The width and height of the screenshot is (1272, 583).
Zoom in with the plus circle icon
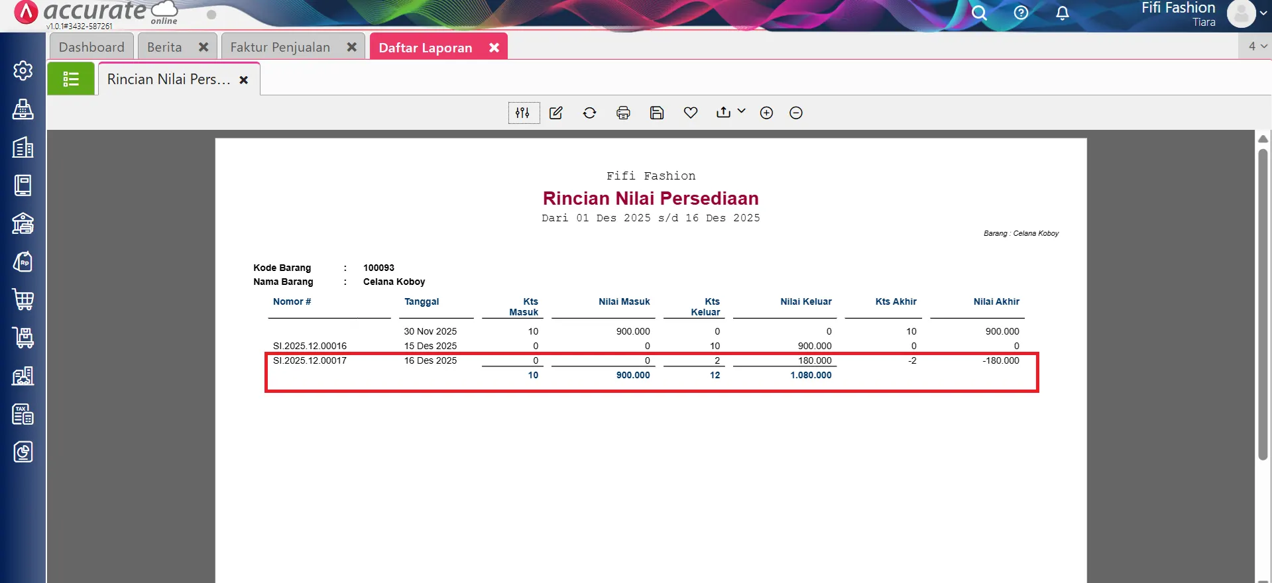click(x=766, y=113)
